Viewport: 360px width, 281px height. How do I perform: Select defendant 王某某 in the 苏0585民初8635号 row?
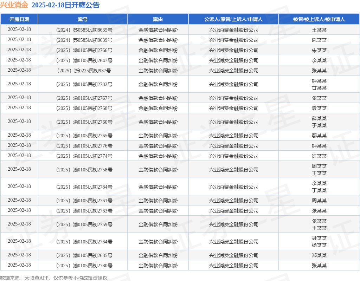pyautogui.click(x=319, y=30)
